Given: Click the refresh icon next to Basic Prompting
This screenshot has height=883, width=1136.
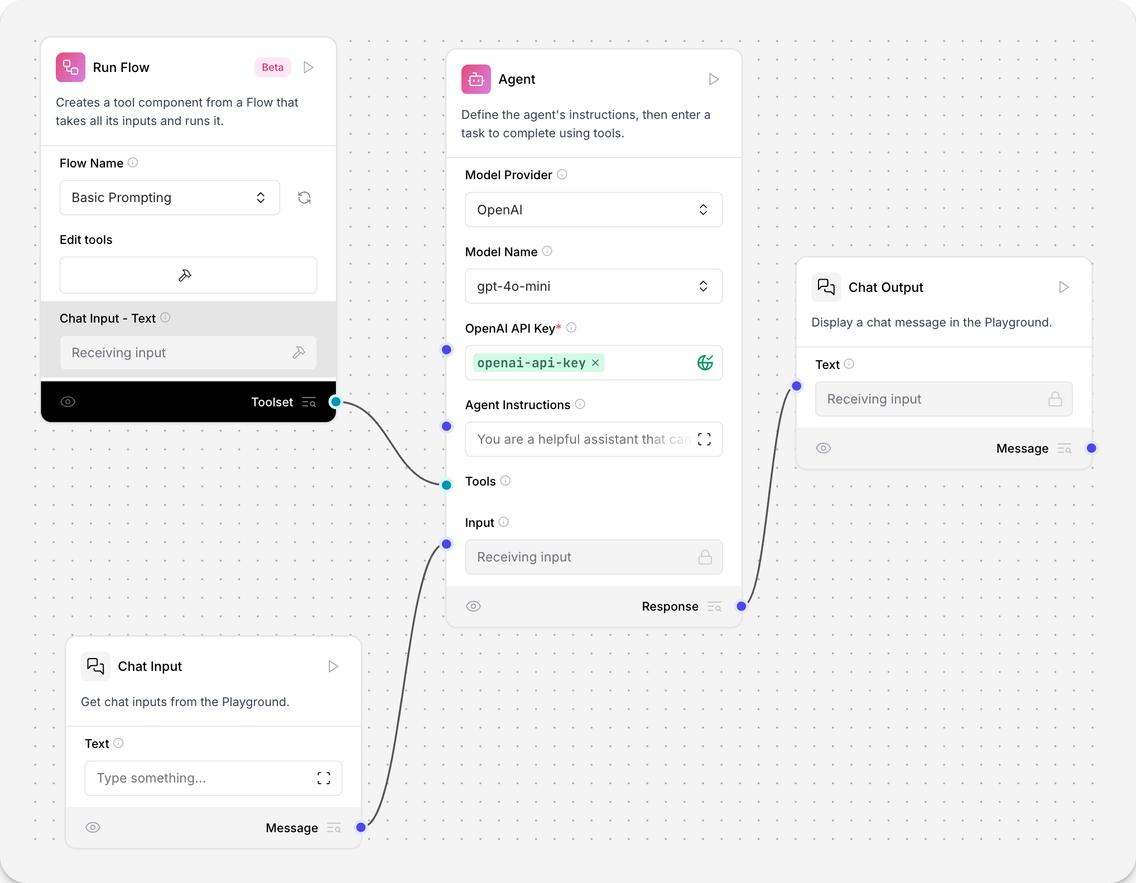Looking at the screenshot, I should tap(304, 196).
